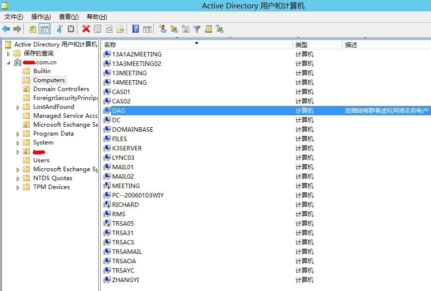Image resolution: width=431 pixels, height=291 pixels.
Task: Create a new group with toolbar icon
Action: [174, 29]
